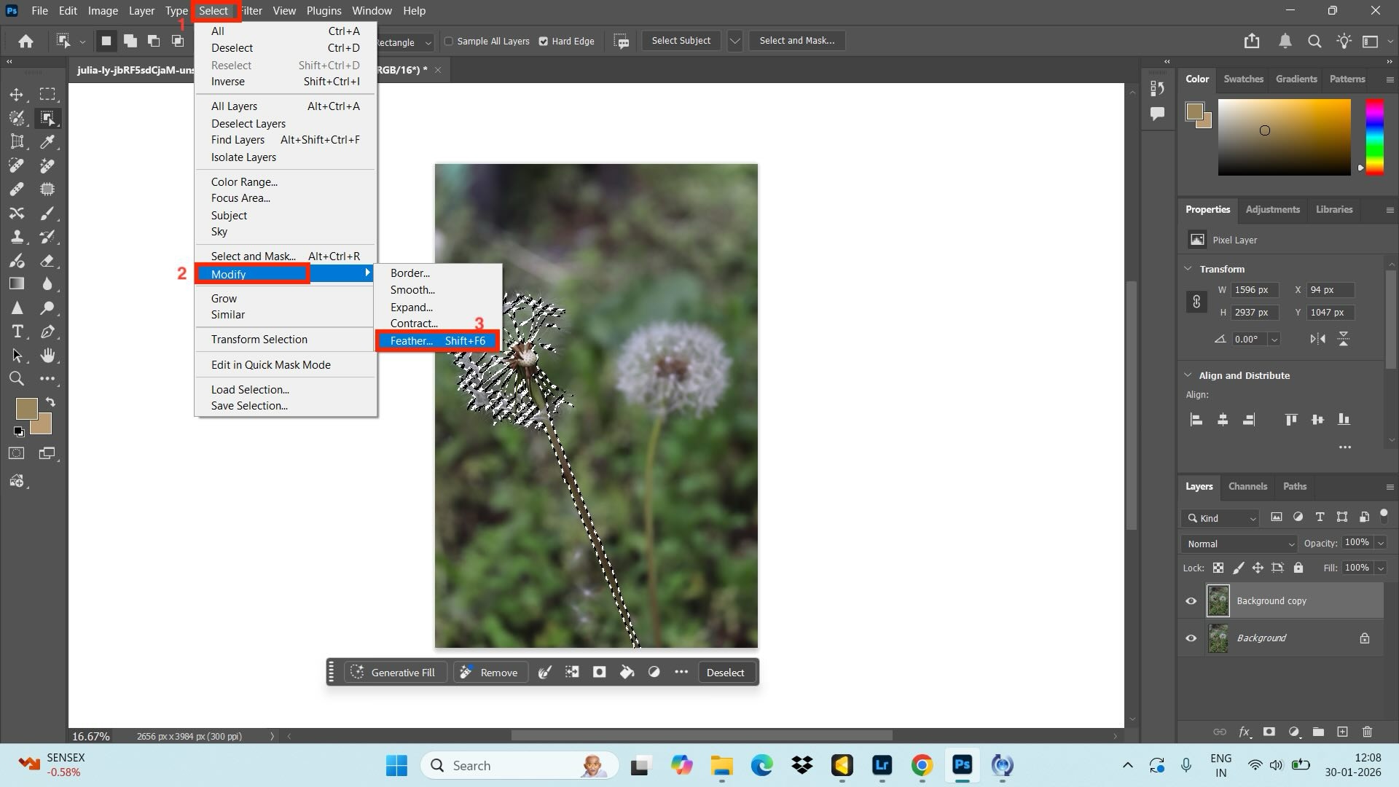
Task: Click the Deselect button in the contextual taskbar
Action: coord(726,672)
